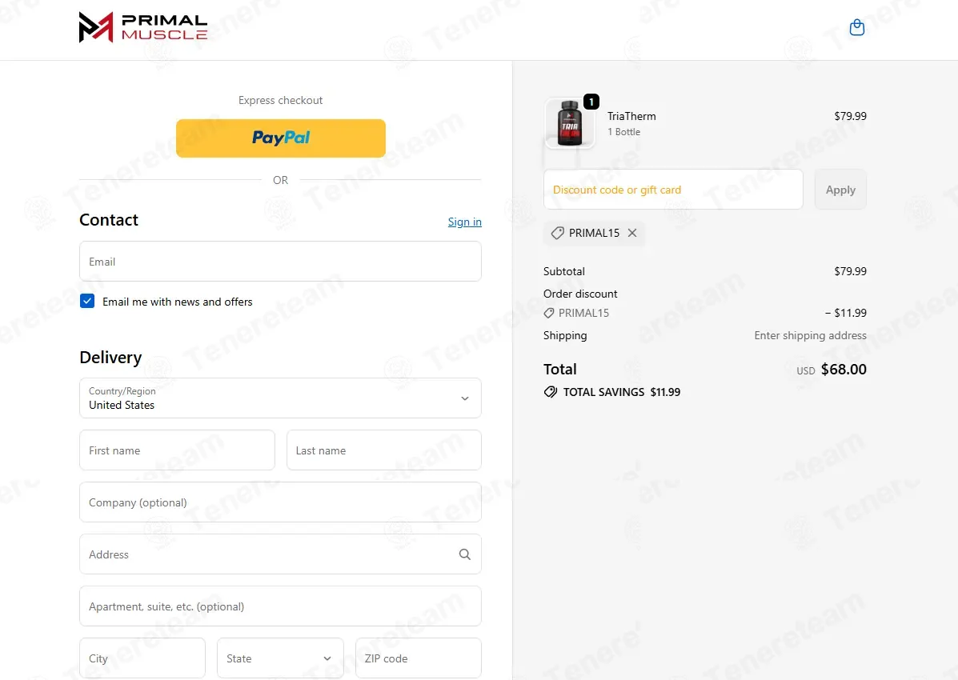The height and width of the screenshot is (680, 958).
Task: Click the Country/Region chevron arrow
Action: click(x=465, y=398)
